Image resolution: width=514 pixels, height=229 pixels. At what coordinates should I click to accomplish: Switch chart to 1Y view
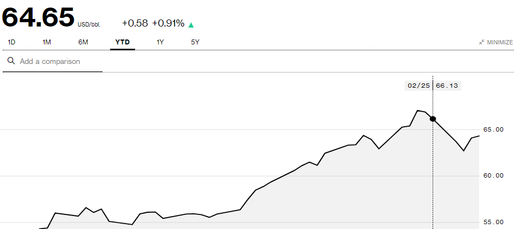160,42
